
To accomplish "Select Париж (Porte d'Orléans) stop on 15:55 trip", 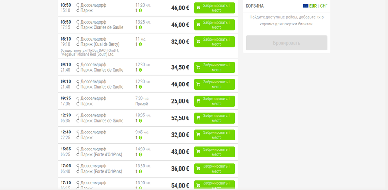I will 101,155.
